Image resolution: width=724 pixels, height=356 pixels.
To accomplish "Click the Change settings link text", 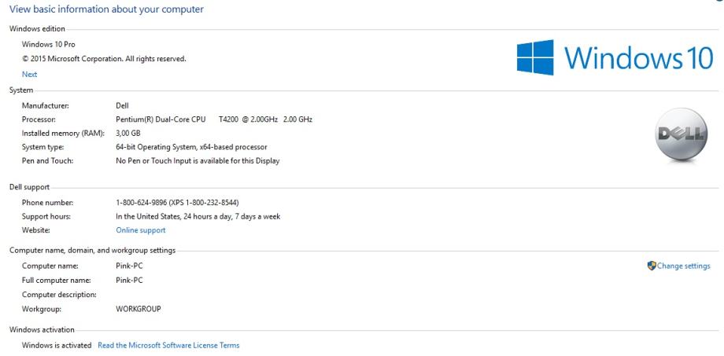I will pyautogui.click(x=683, y=266).
